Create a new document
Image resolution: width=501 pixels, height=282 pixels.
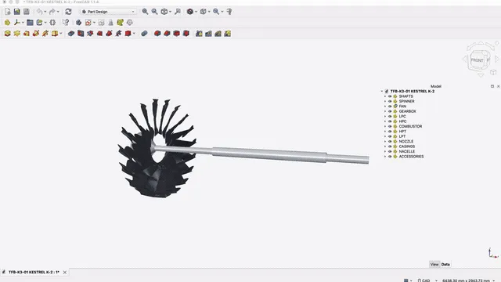point(7,12)
